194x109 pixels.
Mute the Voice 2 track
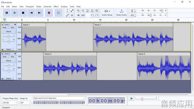5,57
